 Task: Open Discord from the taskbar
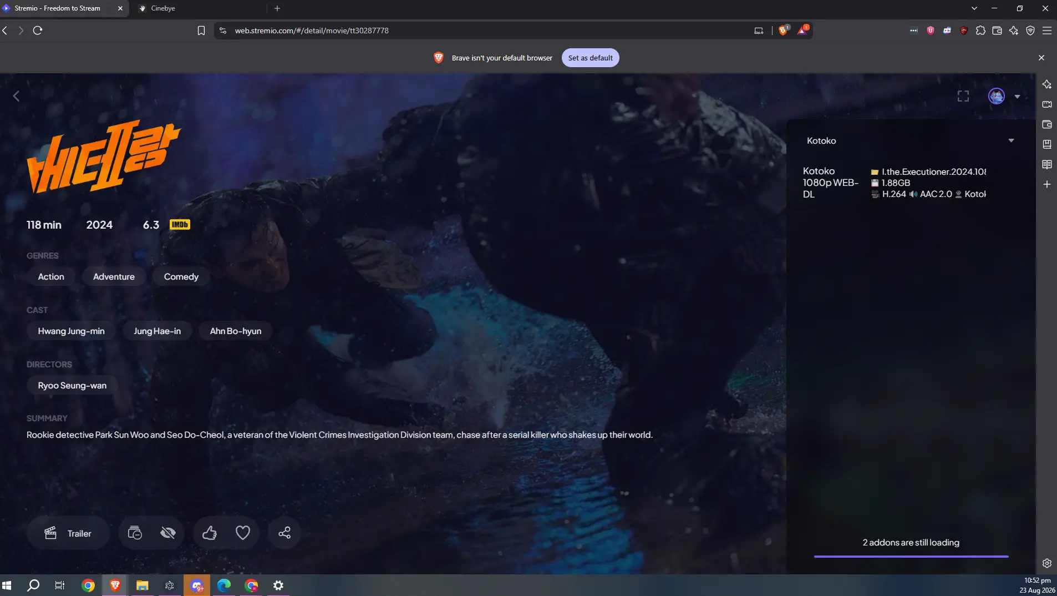pyautogui.click(x=197, y=585)
